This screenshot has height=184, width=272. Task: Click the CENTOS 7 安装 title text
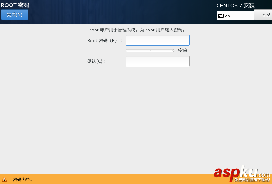pos(235,6)
